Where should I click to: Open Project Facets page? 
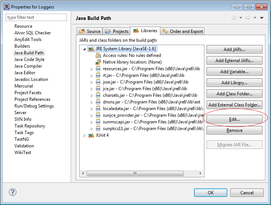tap(28, 93)
